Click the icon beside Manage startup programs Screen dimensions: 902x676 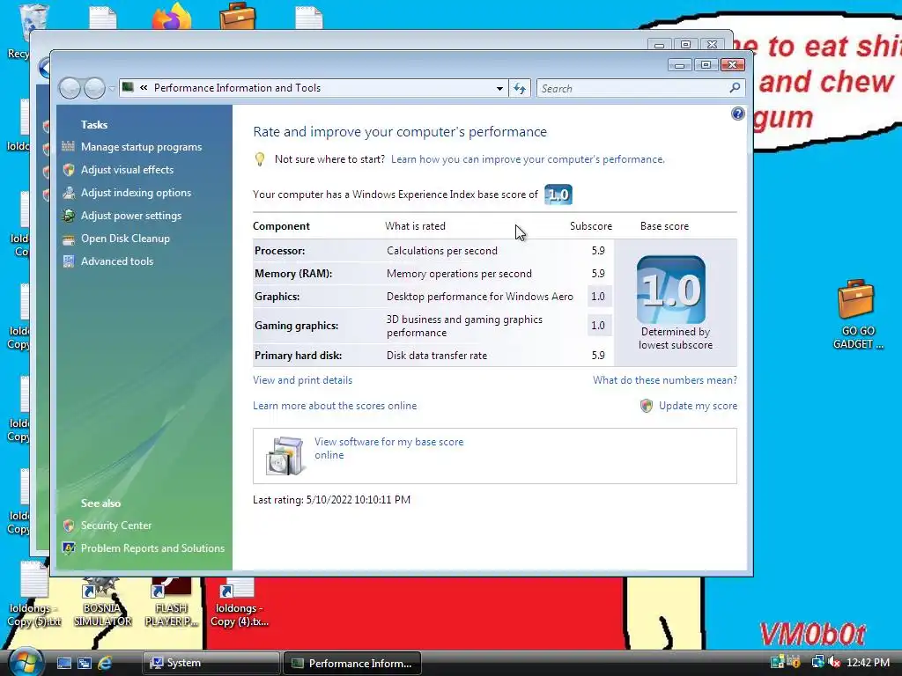[69, 147]
